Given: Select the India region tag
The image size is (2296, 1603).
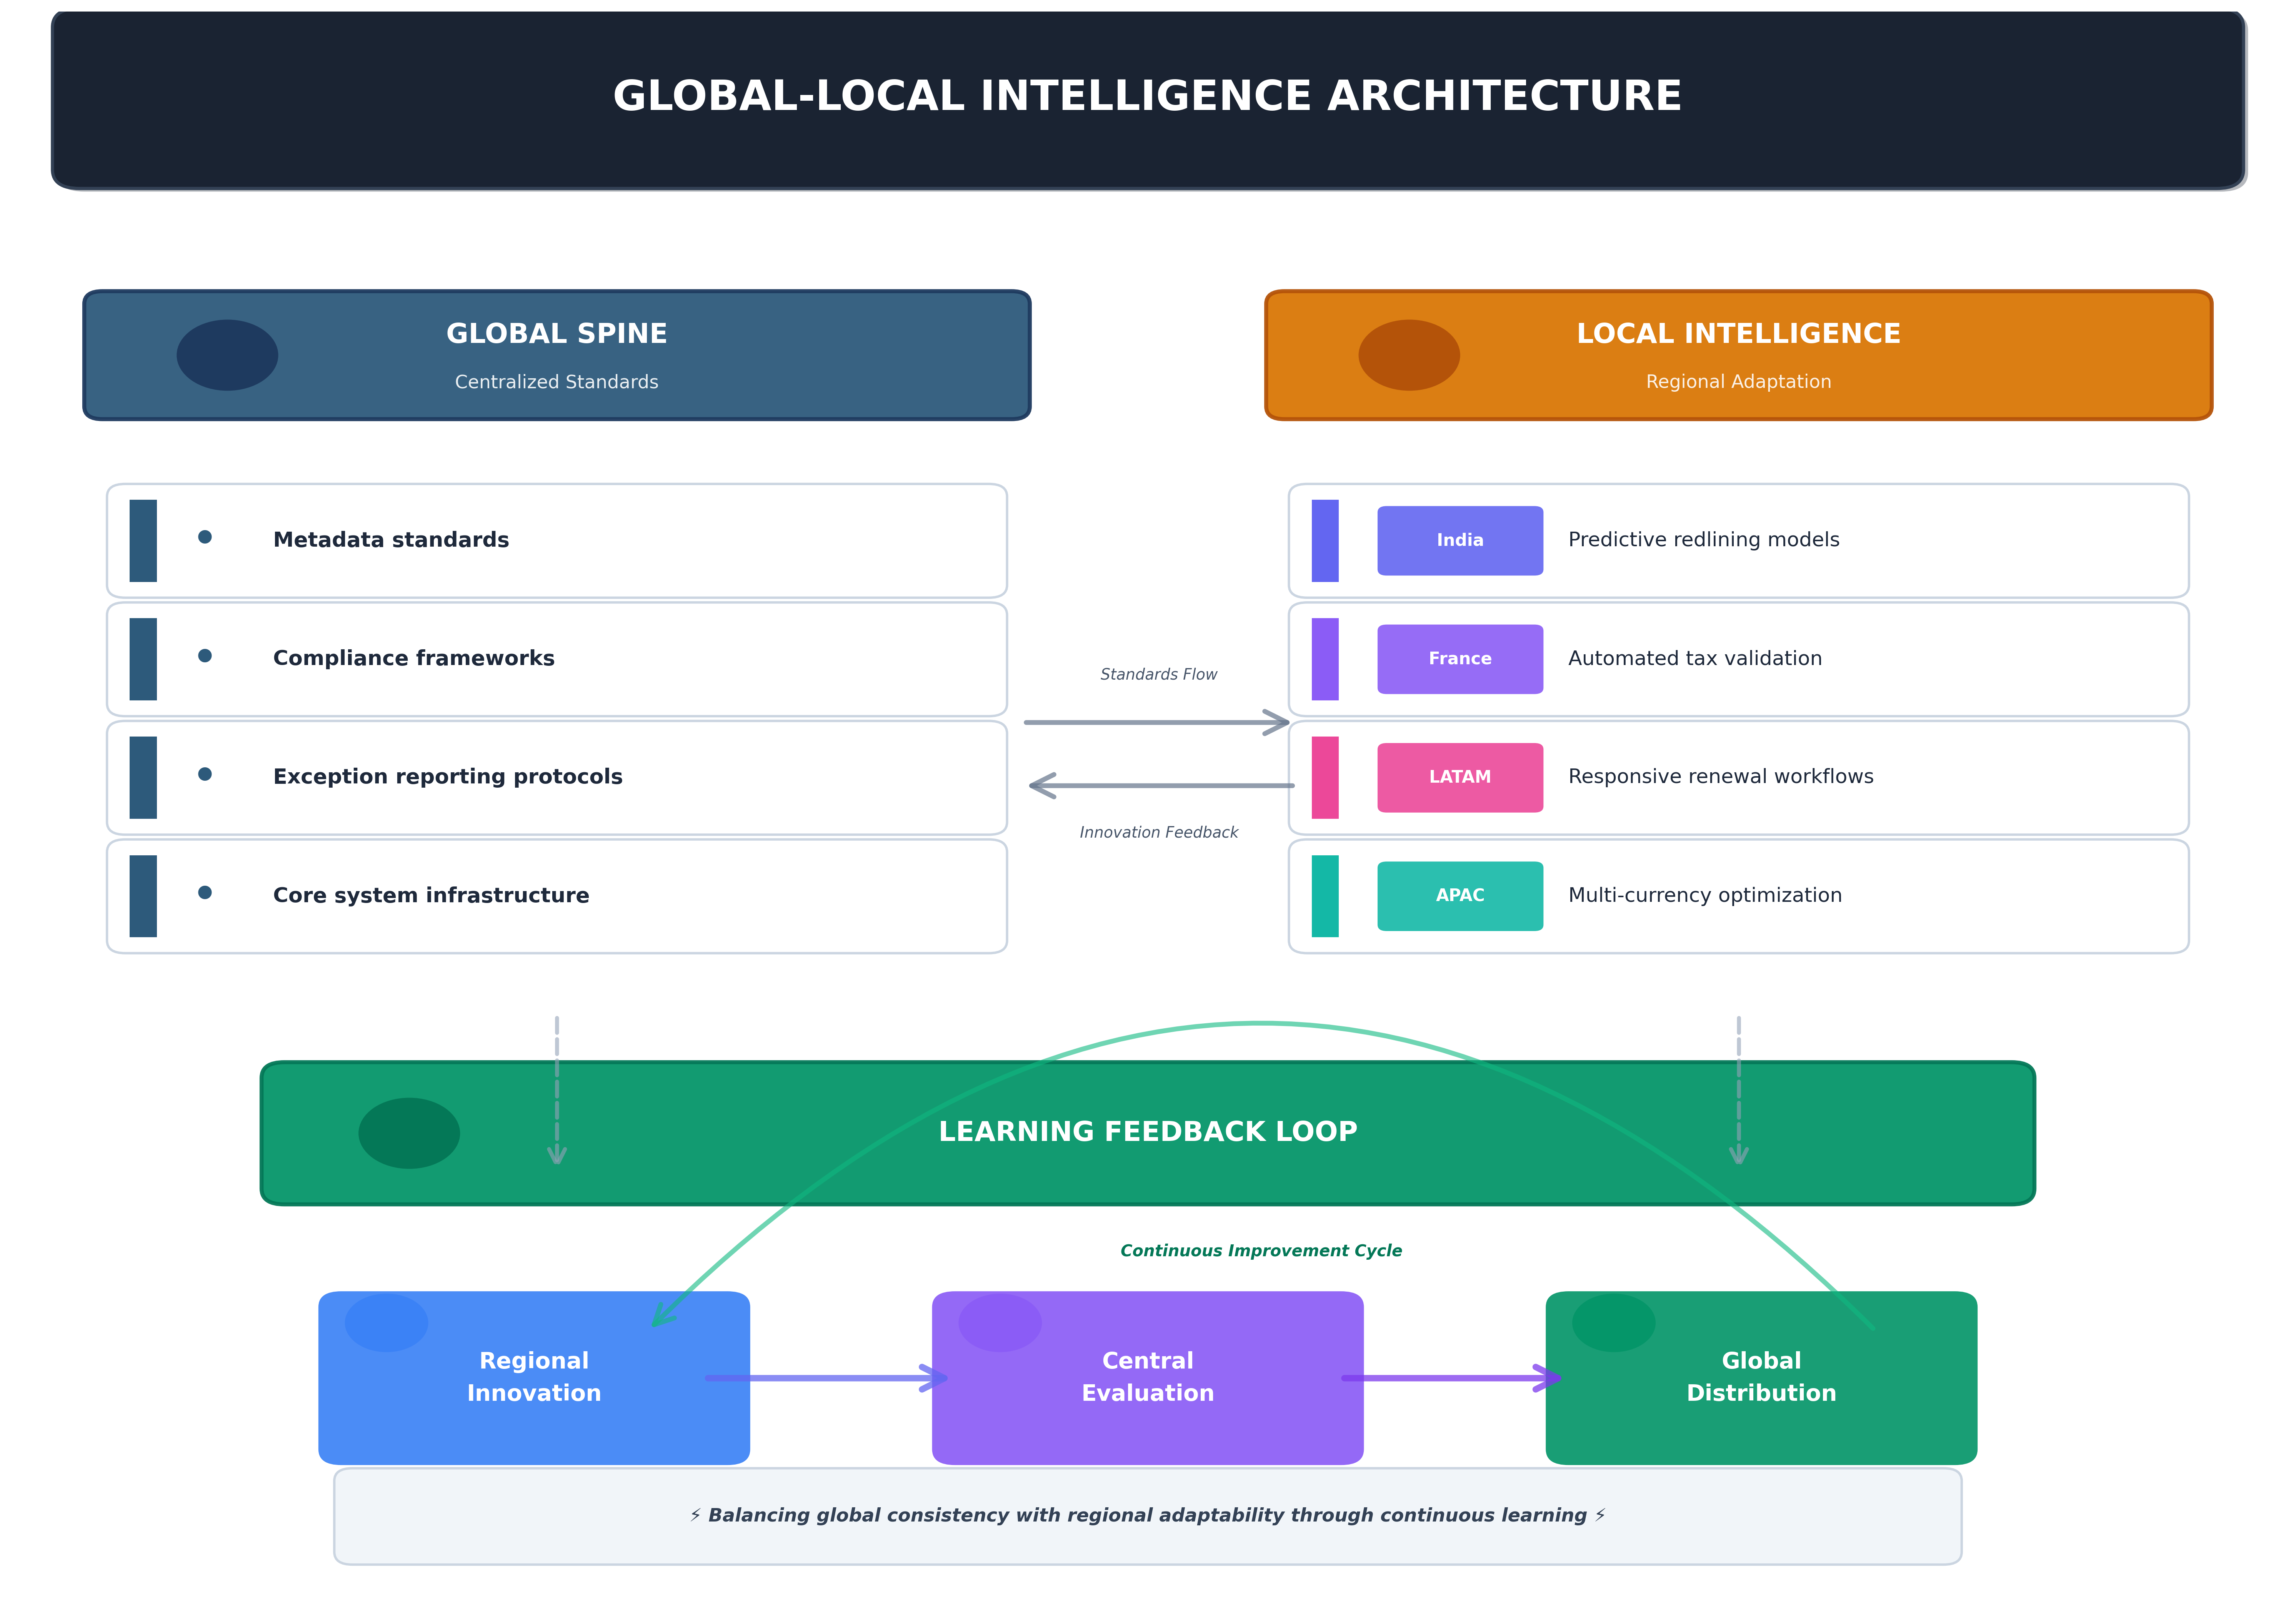Looking at the screenshot, I should point(1459,540).
